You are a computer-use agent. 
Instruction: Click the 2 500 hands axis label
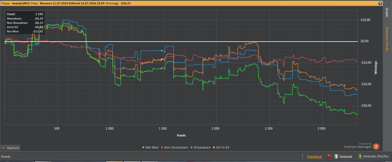(269, 129)
